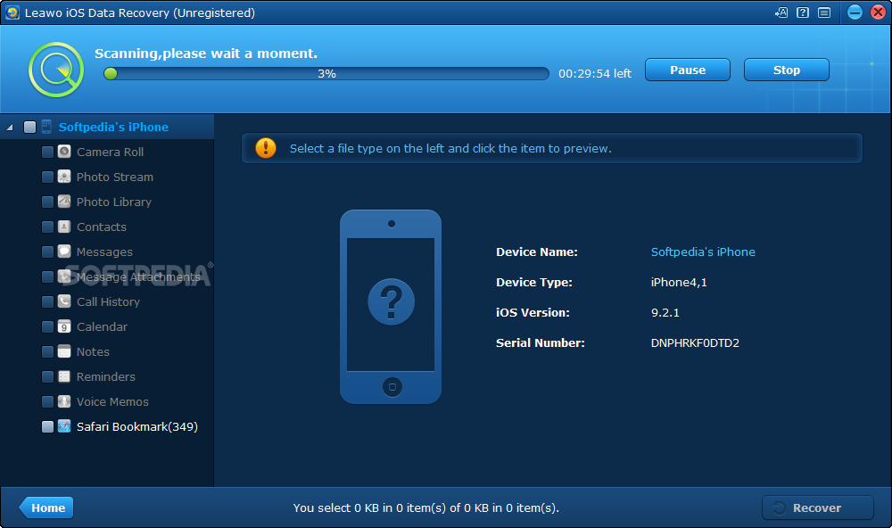Click the scanning magnifier icon
Image resolution: width=892 pixels, height=528 pixels.
point(56,70)
